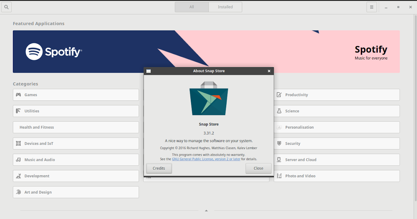Open the Devices and IoT icon
Viewport: 417px width, 219px height.
(18, 143)
